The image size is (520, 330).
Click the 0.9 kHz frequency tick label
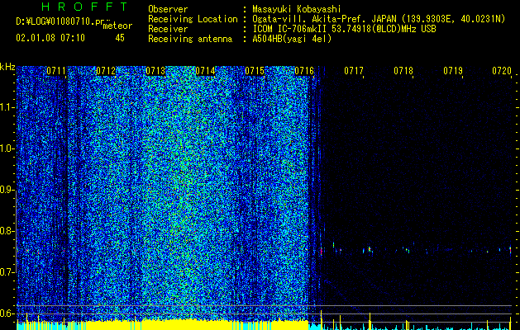point(7,190)
